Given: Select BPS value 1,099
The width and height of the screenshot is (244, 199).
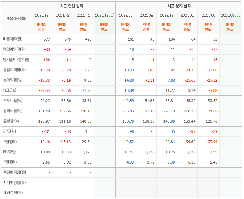Looking at the screenshot, I should coord(213,152).
